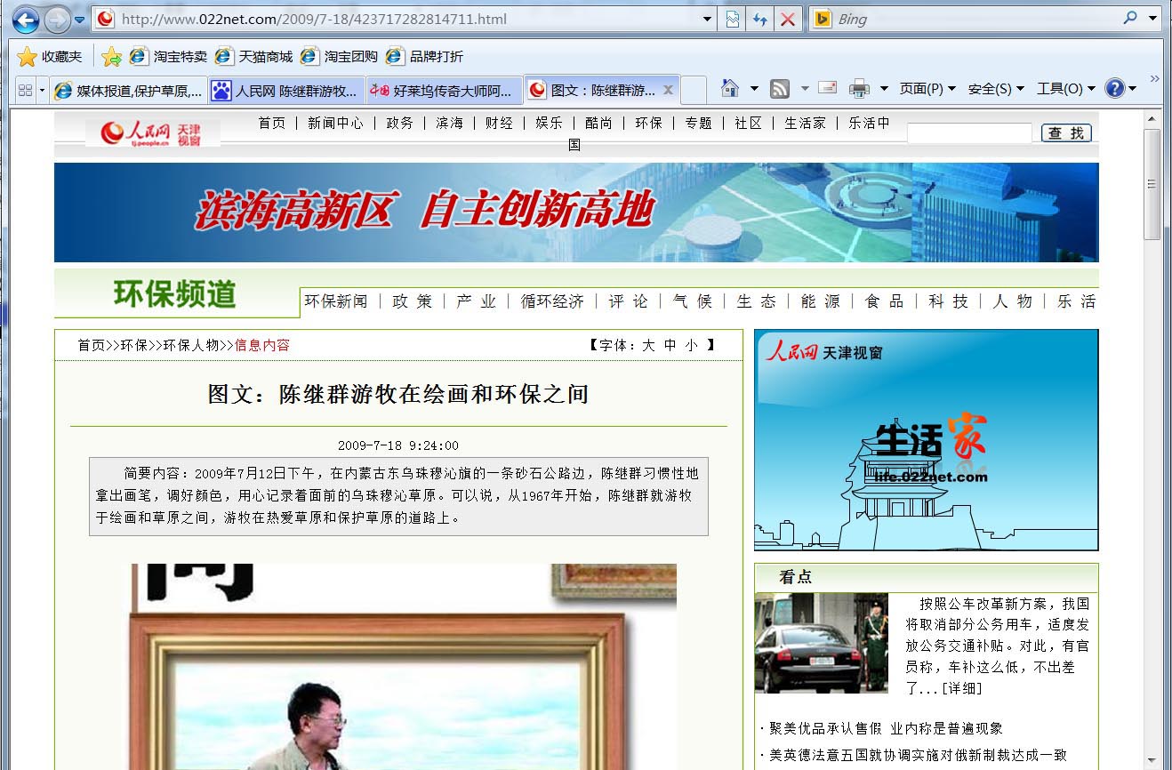Refresh the page with the refresh icon
The height and width of the screenshot is (770, 1172).
pyautogui.click(x=759, y=19)
